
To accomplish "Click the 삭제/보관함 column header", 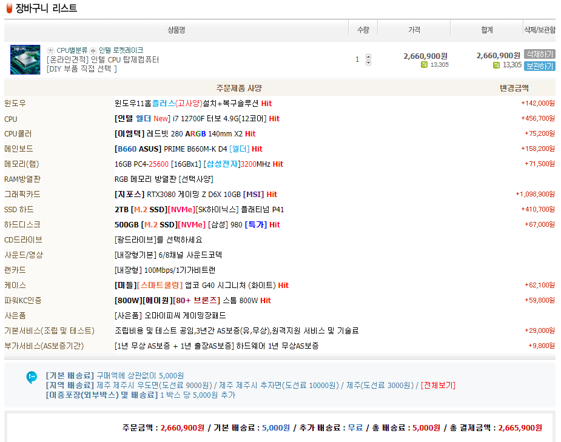I will pos(540,30).
